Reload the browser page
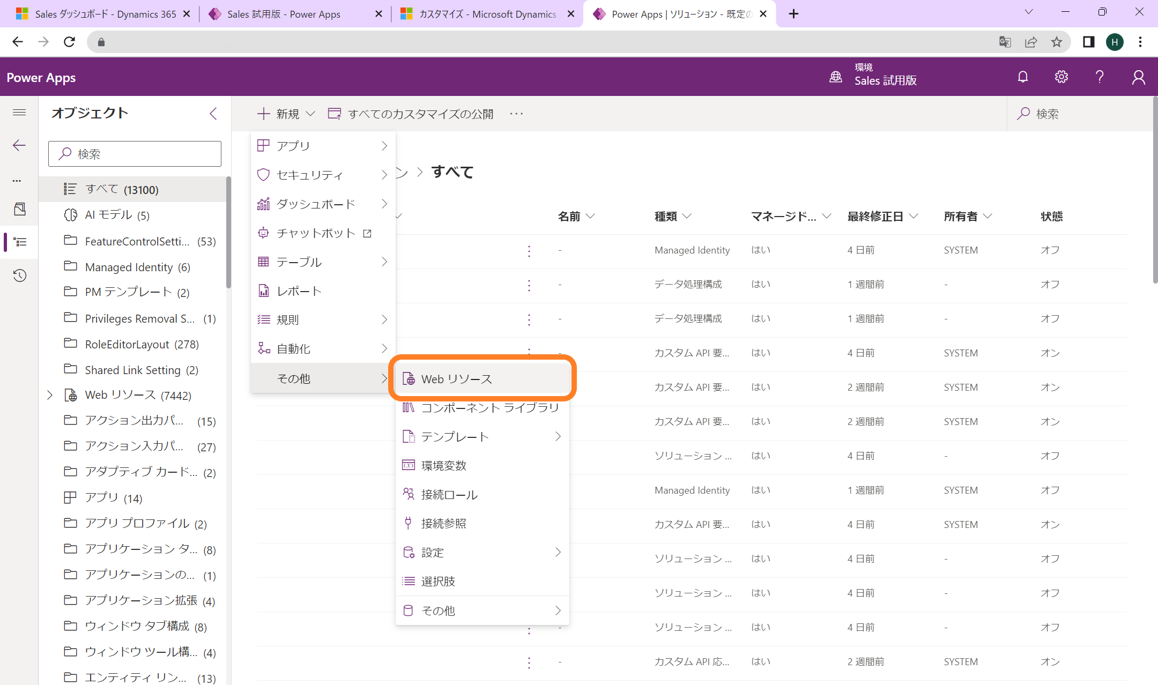The width and height of the screenshot is (1158, 685). [x=69, y=42]
